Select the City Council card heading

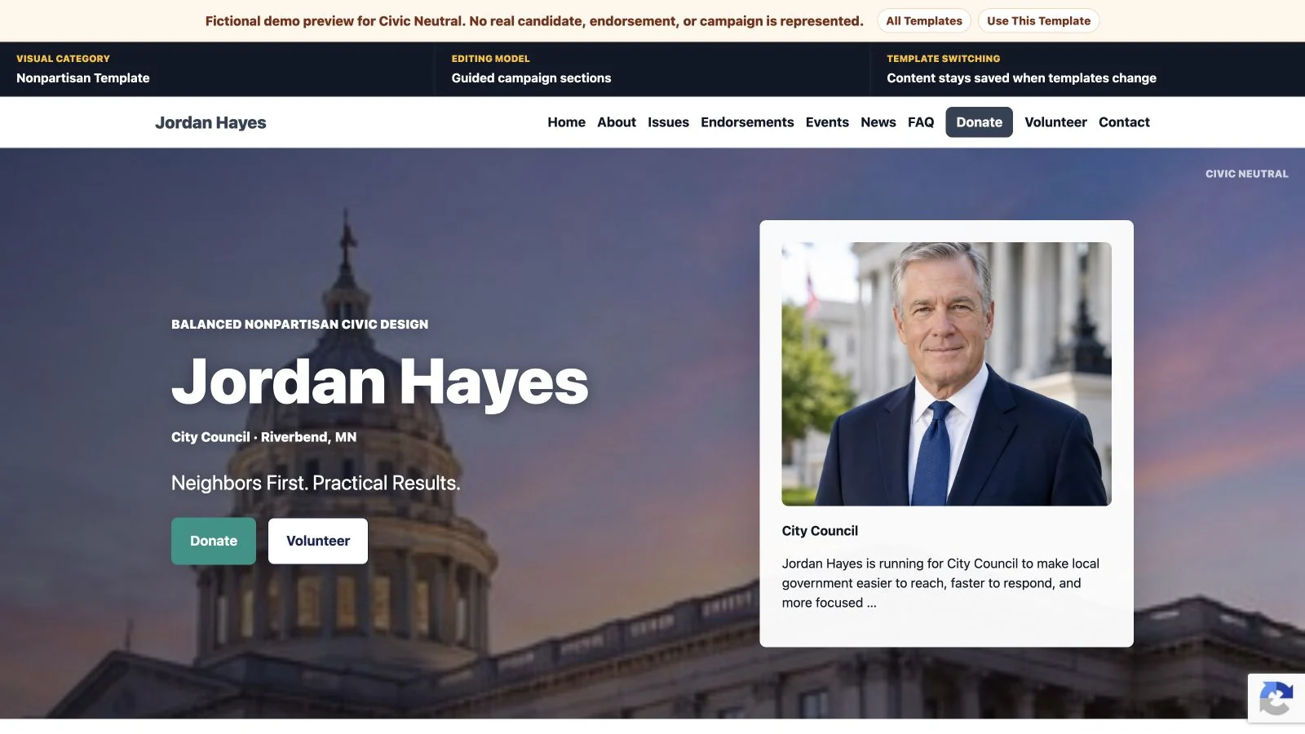(x=820, y=531)
